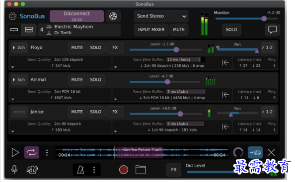Reset Floyd's jitter buffer arrow icon

coord(225,62)
